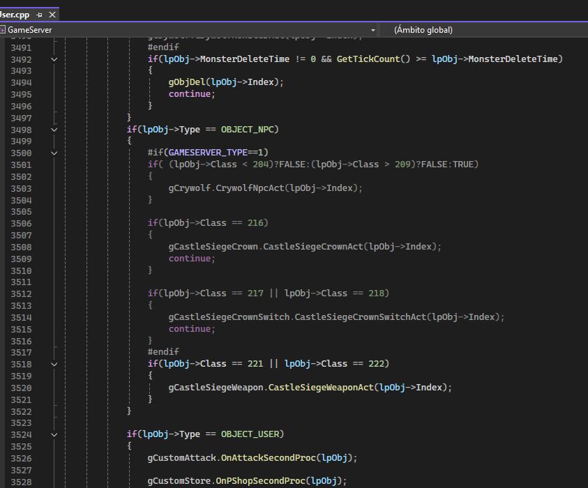The height and width of the screenshot is (488, 588).
Task: Open the (Ámbito global) scope combo box
Action: click(x=484, y=30)
